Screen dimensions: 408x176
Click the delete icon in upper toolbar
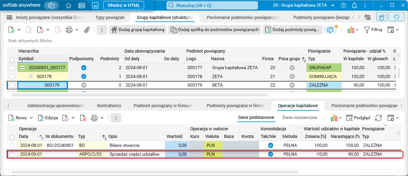[x=58, y=30]
